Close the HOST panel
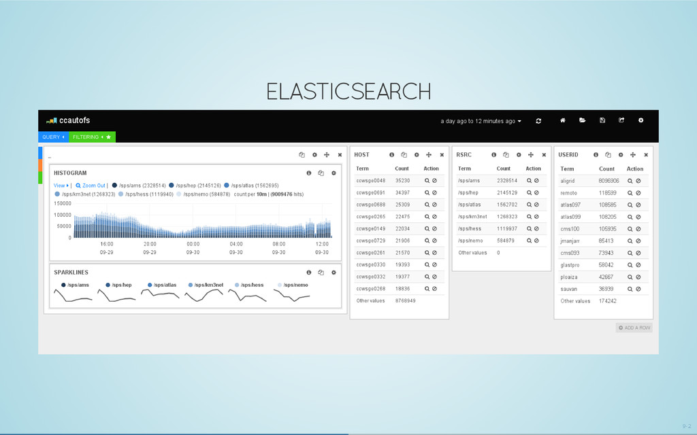 click(x=441, y=155)
